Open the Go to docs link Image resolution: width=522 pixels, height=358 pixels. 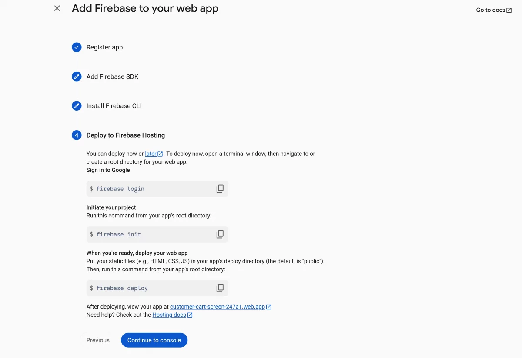[490, 10]
